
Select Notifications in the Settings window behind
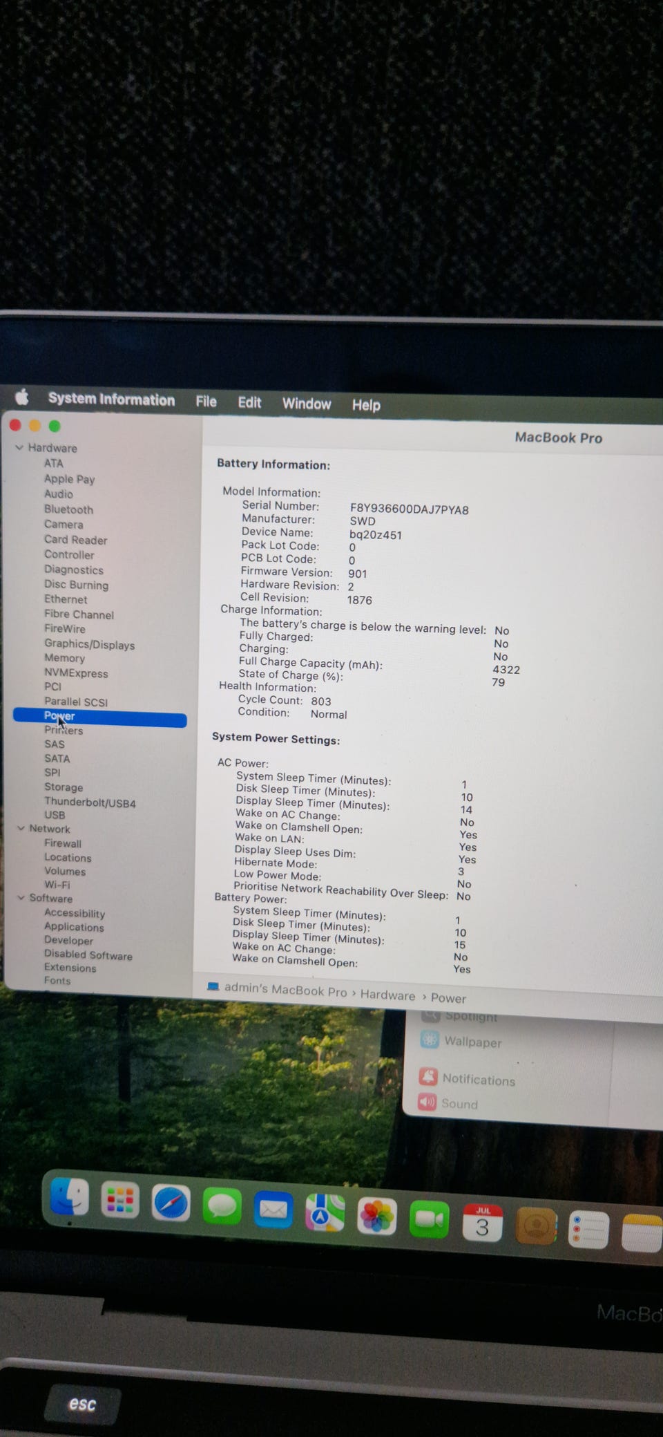[x=479, y=1079]
